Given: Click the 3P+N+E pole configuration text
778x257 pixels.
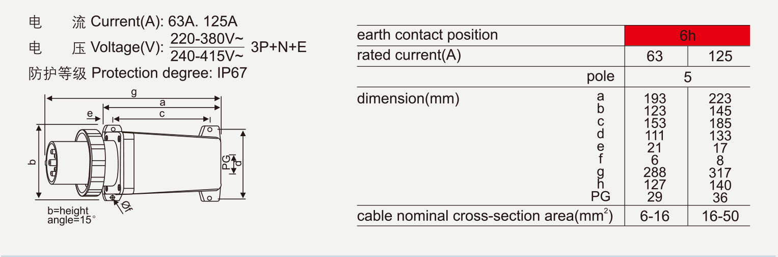Looking at the screenshot, I should pos(279,47).
